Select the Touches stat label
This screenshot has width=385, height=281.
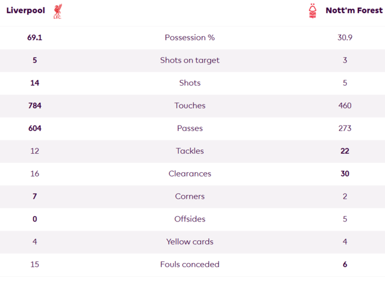click(x=190, y=106)
